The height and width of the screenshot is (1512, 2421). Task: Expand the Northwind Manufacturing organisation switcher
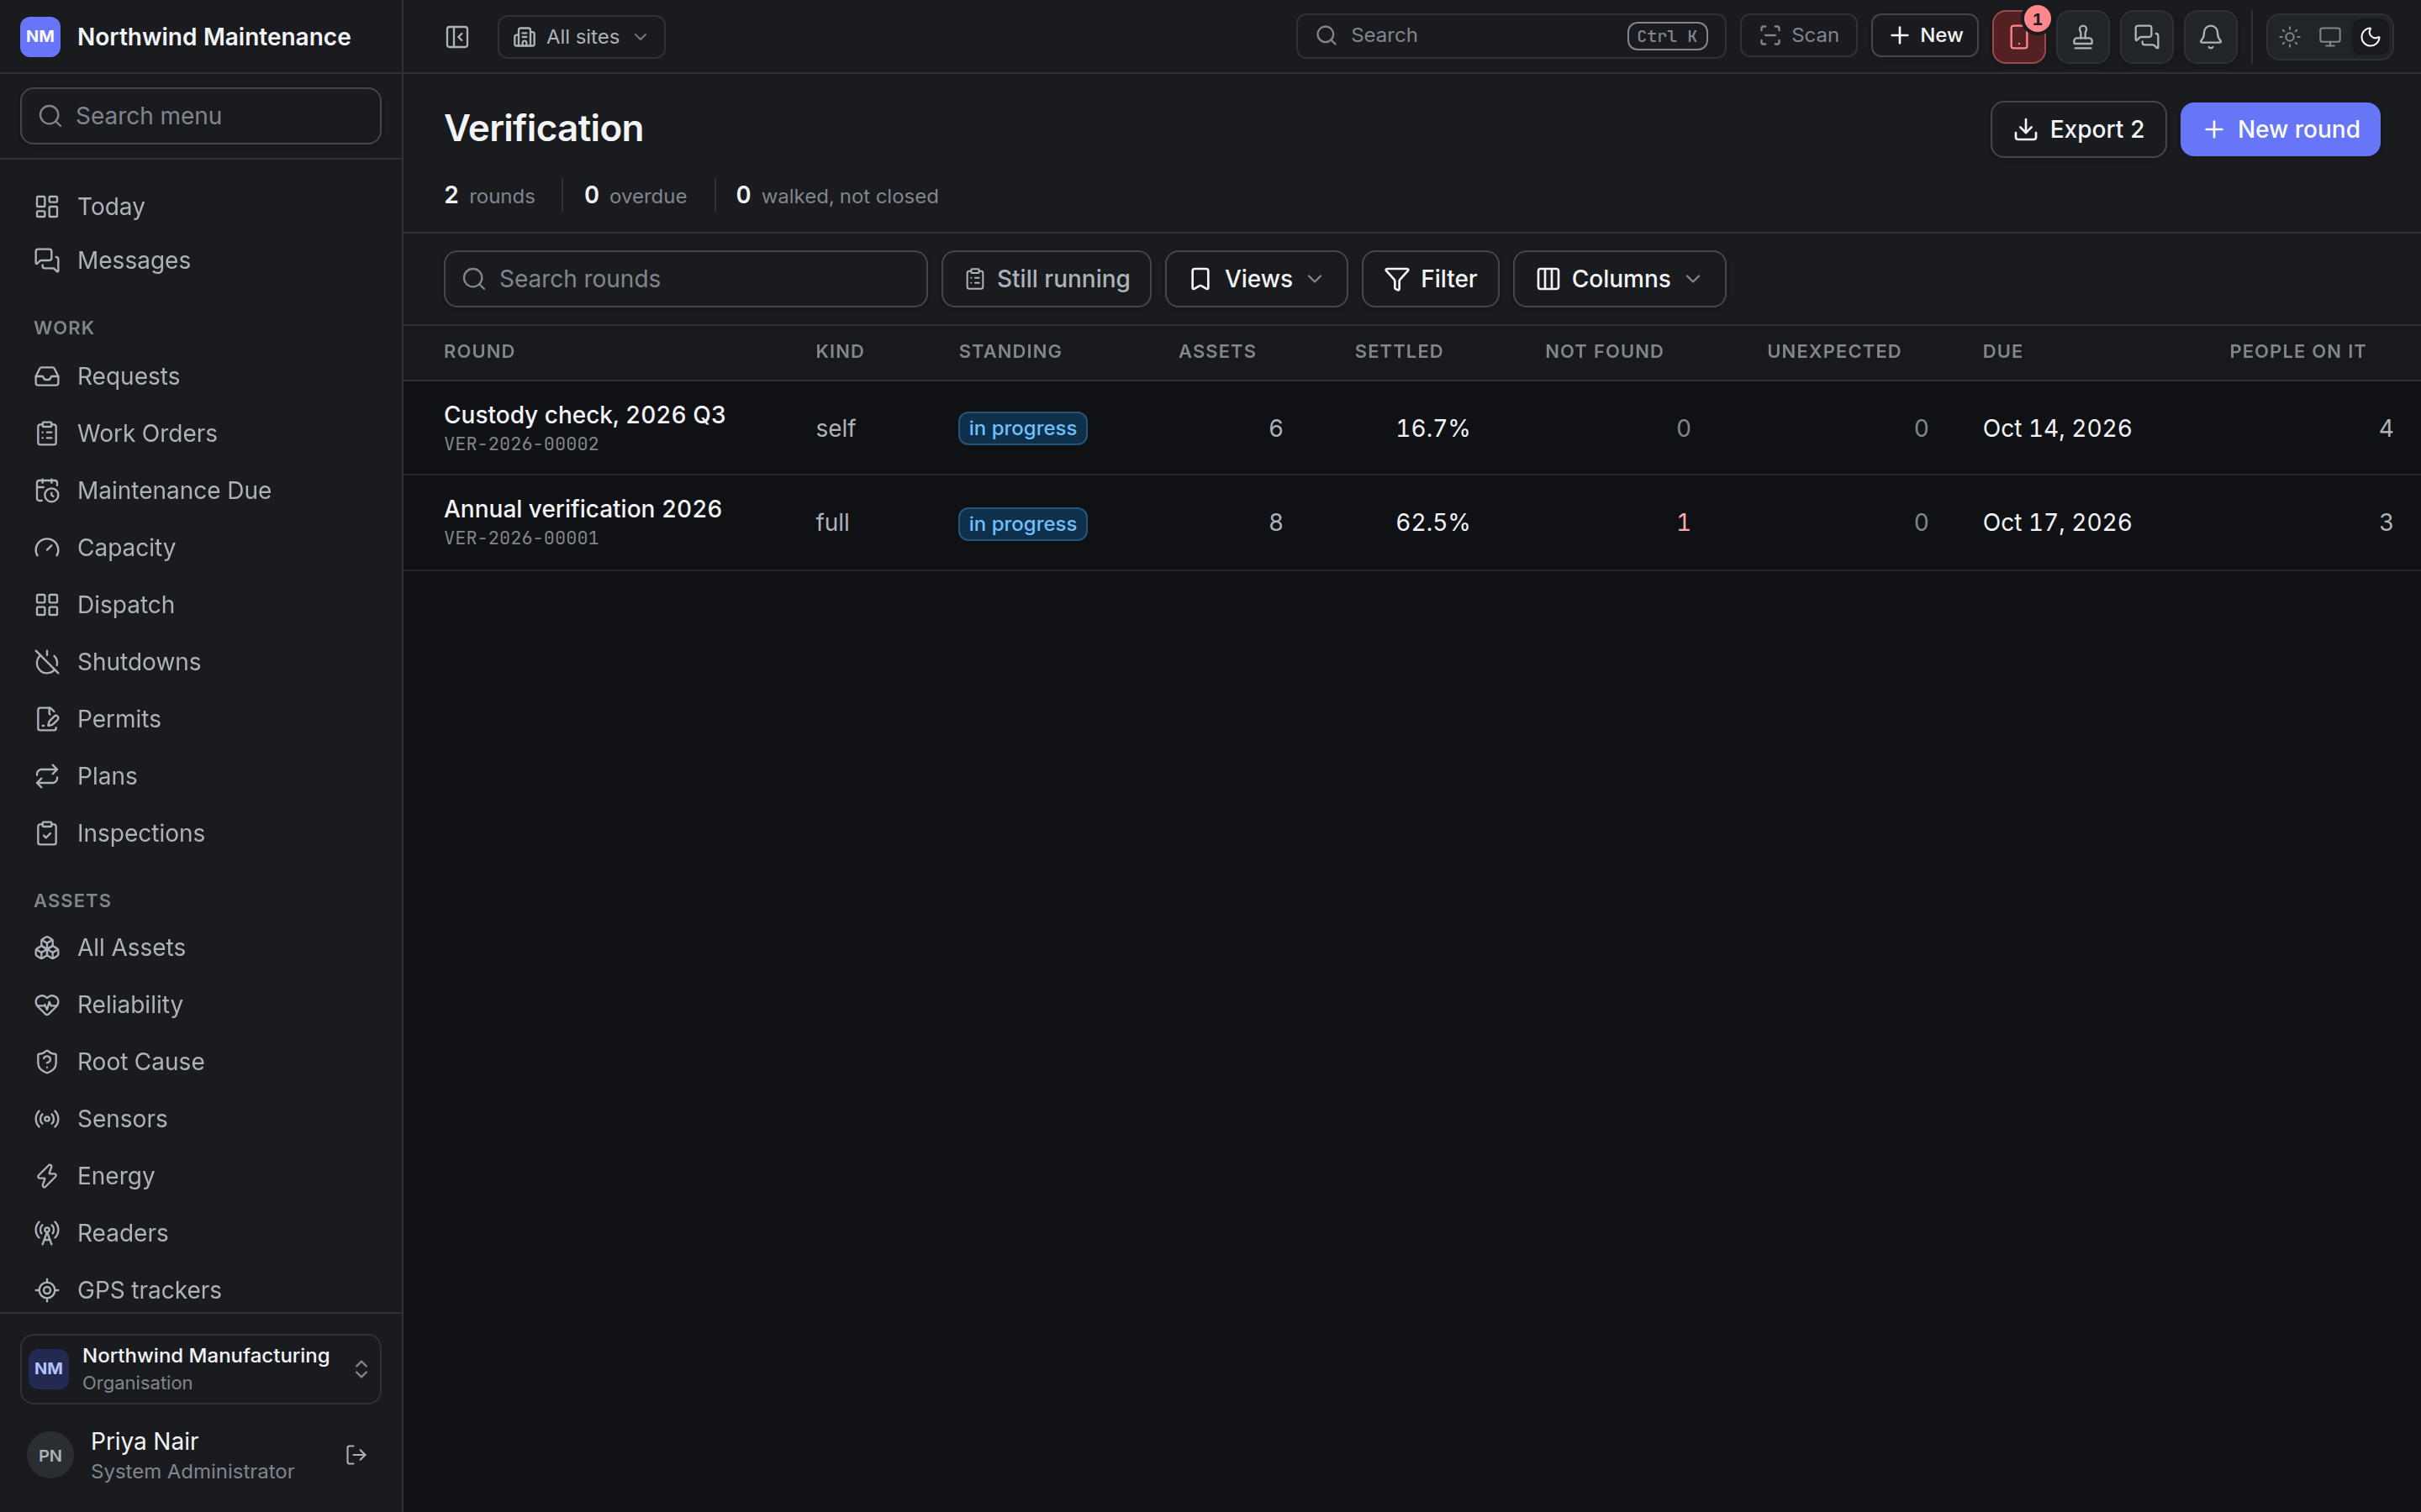coord(200,1368)
